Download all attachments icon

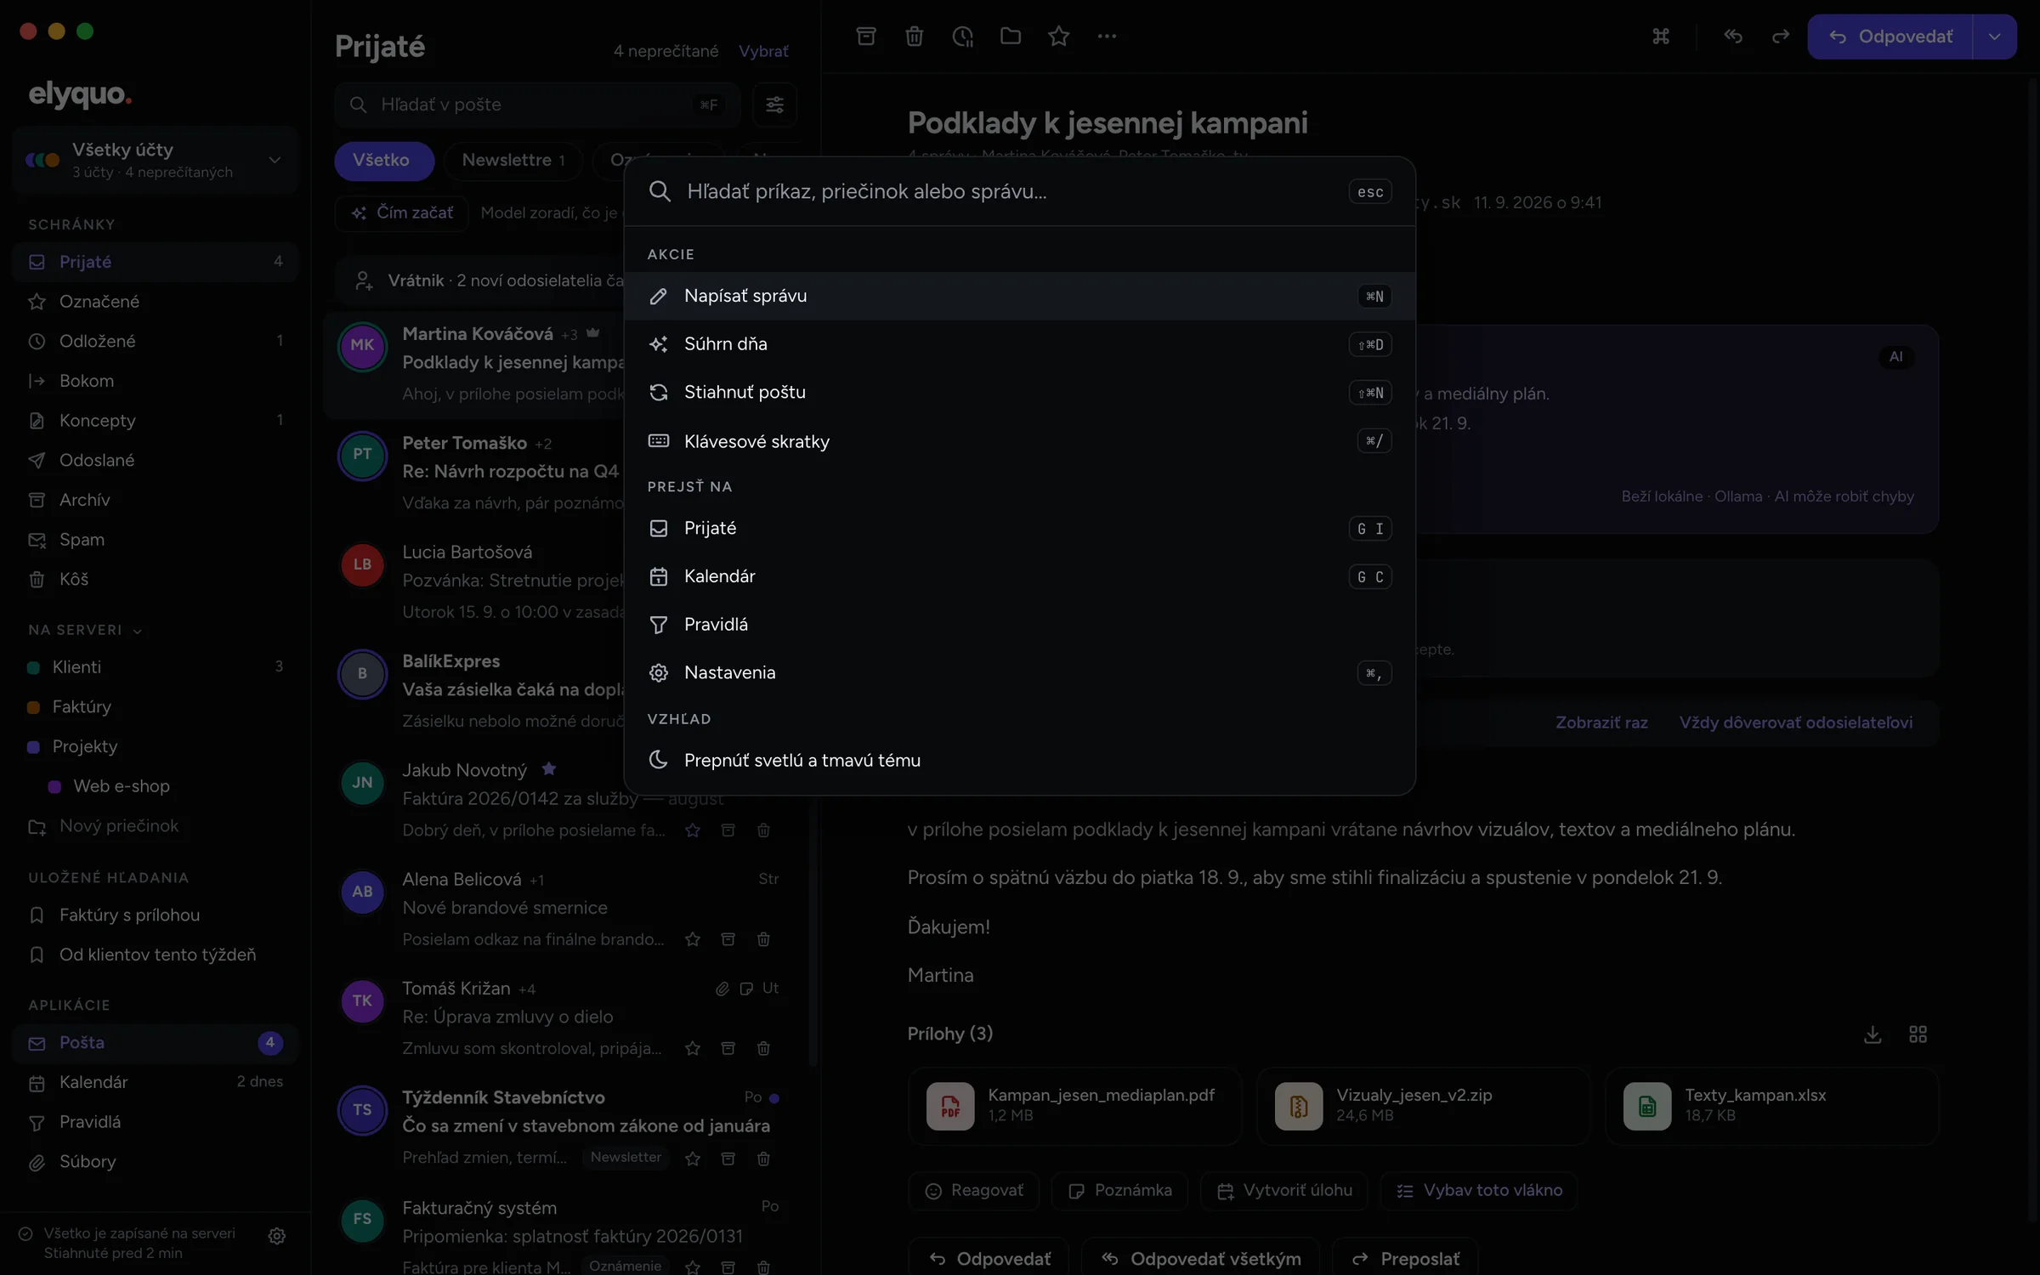1873,1034
